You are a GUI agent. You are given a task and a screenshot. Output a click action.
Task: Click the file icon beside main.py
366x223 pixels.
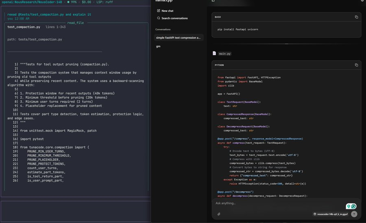[x=214, y=53]
